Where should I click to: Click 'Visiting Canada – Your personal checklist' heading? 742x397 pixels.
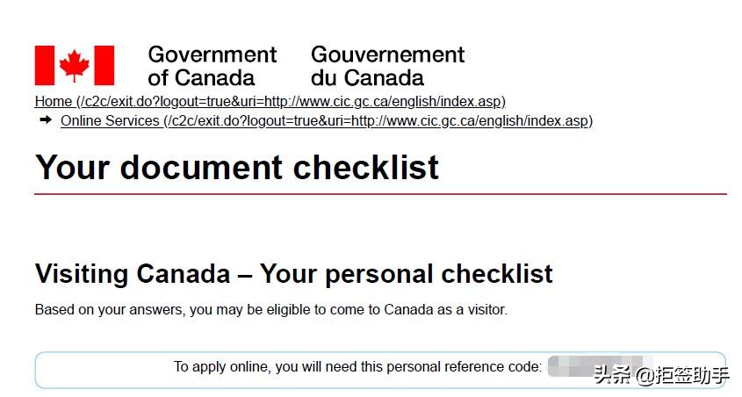pos(293,273)
